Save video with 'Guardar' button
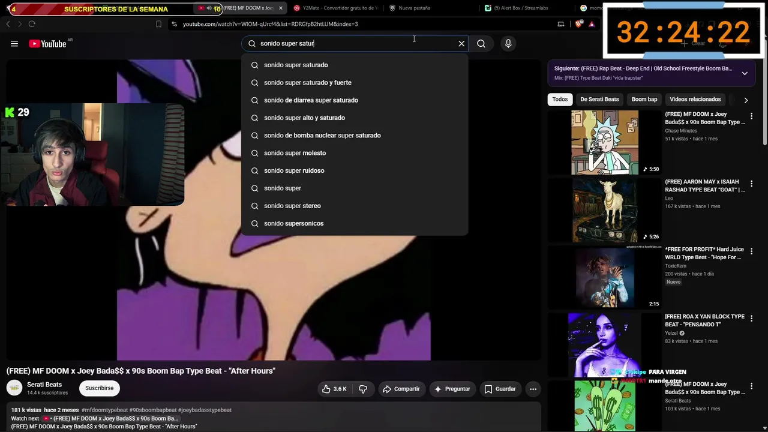This screenshot has width=768, height=432. coord(500,389)
